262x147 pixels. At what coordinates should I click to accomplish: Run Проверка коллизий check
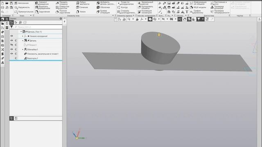tap(217, 7)
